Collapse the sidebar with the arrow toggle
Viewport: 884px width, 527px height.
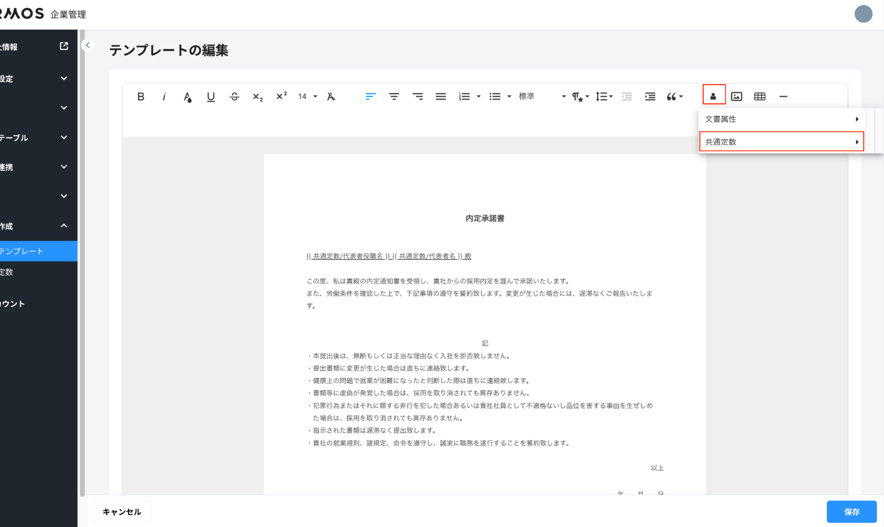pos(87,46)
